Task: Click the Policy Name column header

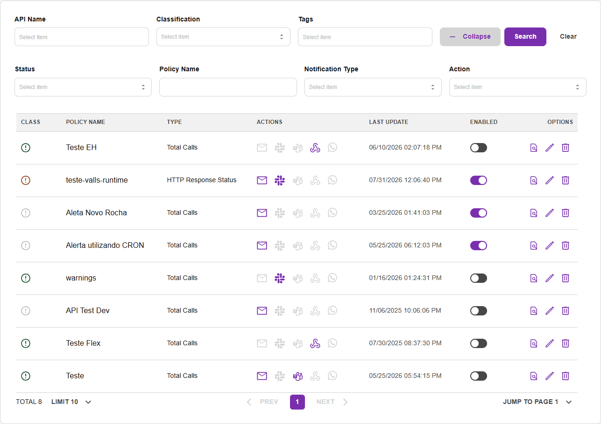Action: (85, 122)
